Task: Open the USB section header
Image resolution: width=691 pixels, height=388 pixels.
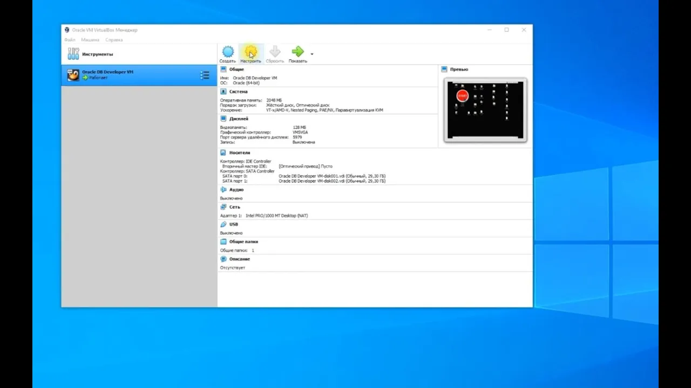Action: pos(234,224)
